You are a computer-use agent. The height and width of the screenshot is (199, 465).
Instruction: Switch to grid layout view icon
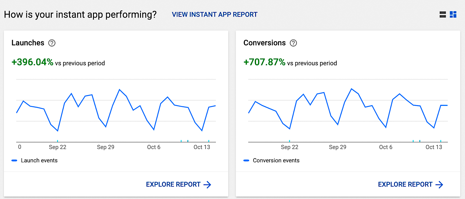(453, 14)
